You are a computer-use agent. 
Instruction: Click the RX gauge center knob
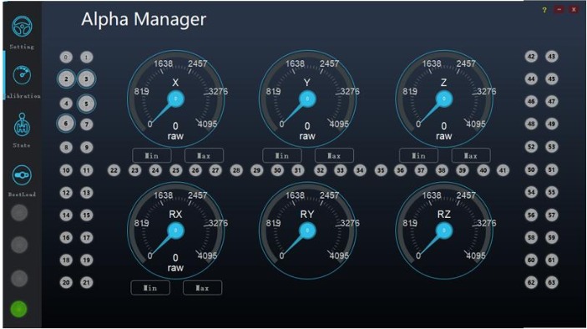(176, 230)
